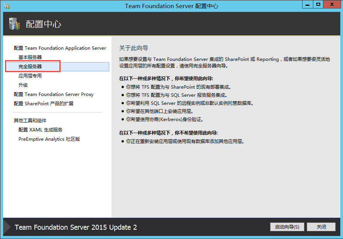Open PreEmptive Analytics 社区版
343x239 pixels.
coord(49,139)
